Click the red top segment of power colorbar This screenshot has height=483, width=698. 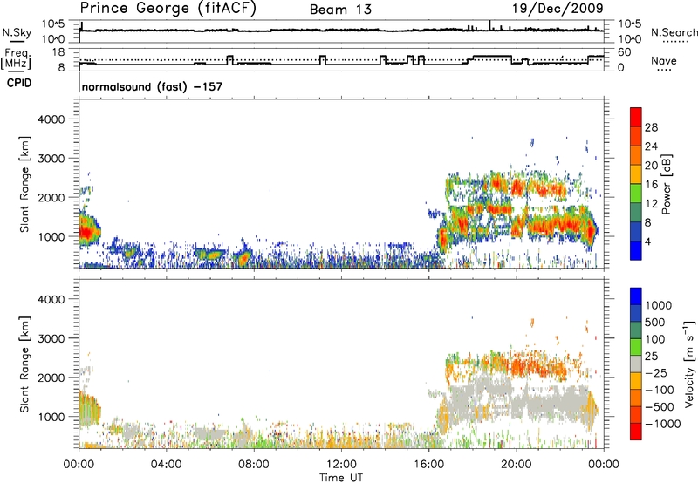coord(636,117)
